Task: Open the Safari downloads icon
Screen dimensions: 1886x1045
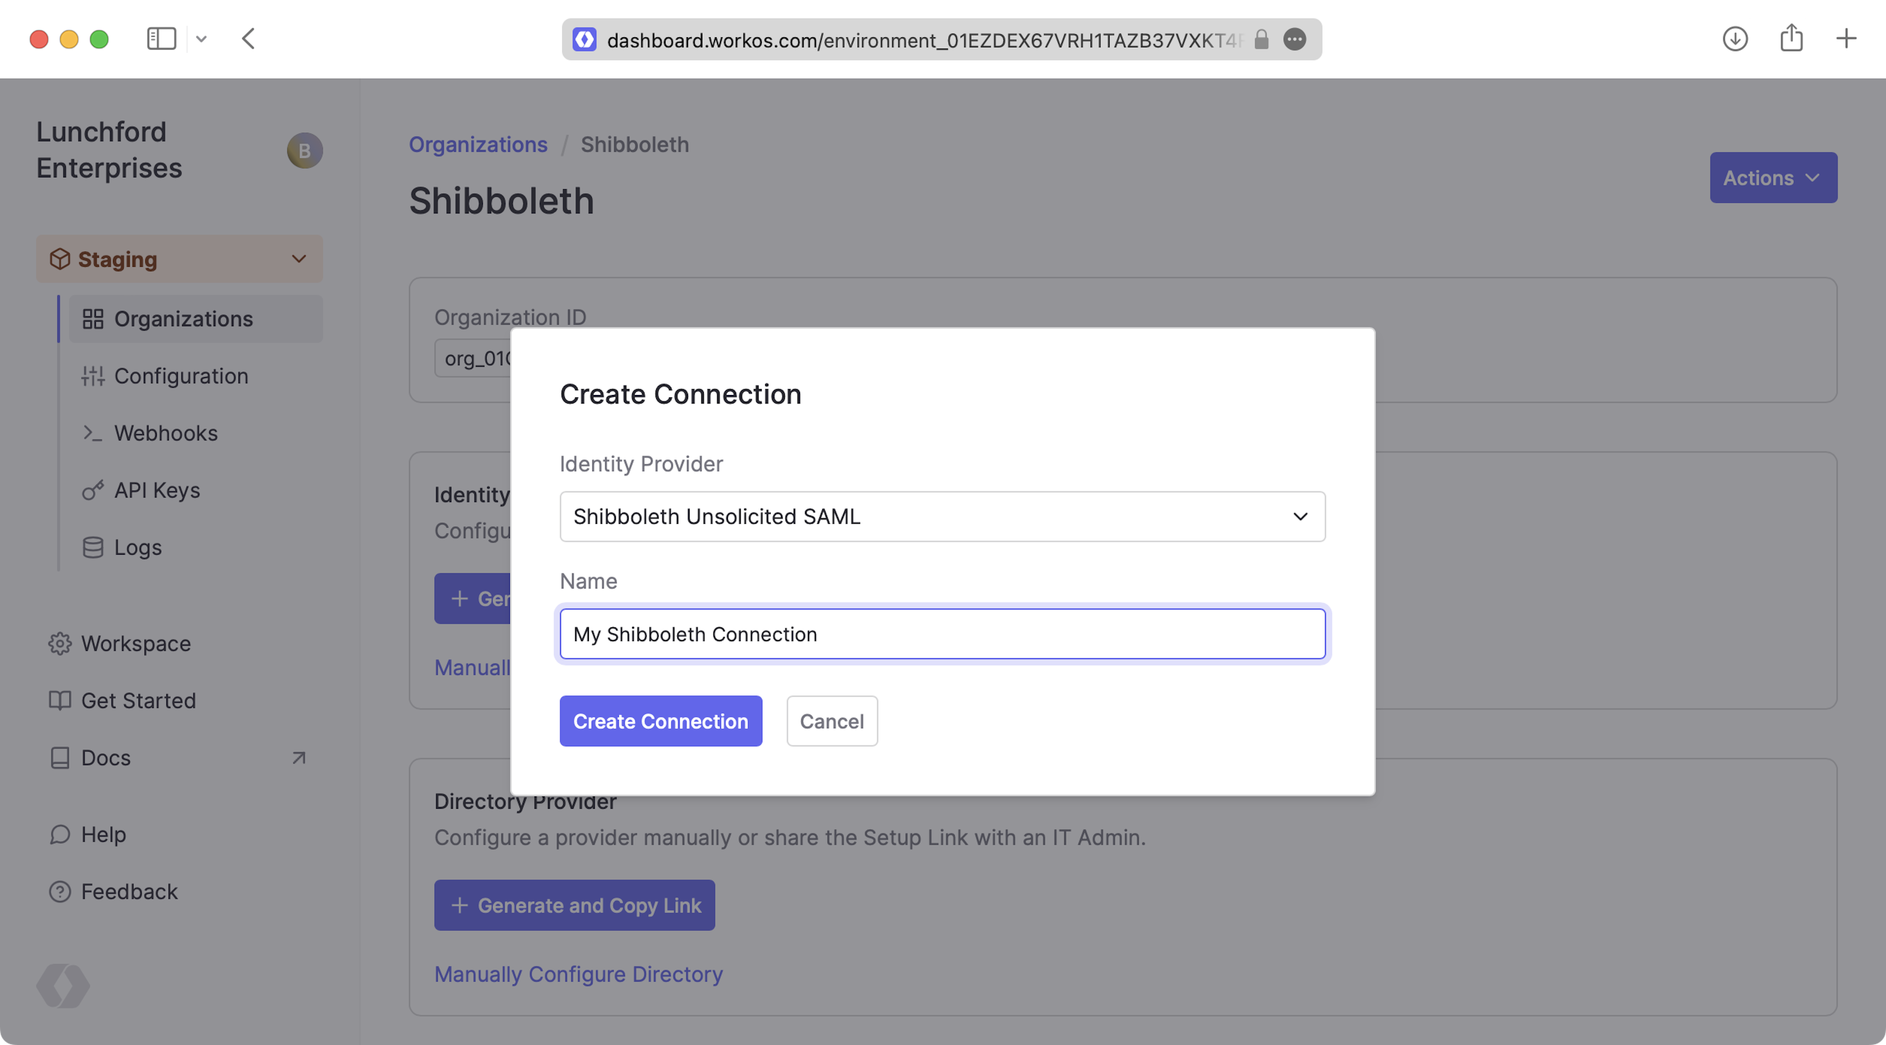Action: pos(1734,39)
